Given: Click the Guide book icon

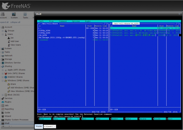Looking at the screenshot, I should 3,113.
